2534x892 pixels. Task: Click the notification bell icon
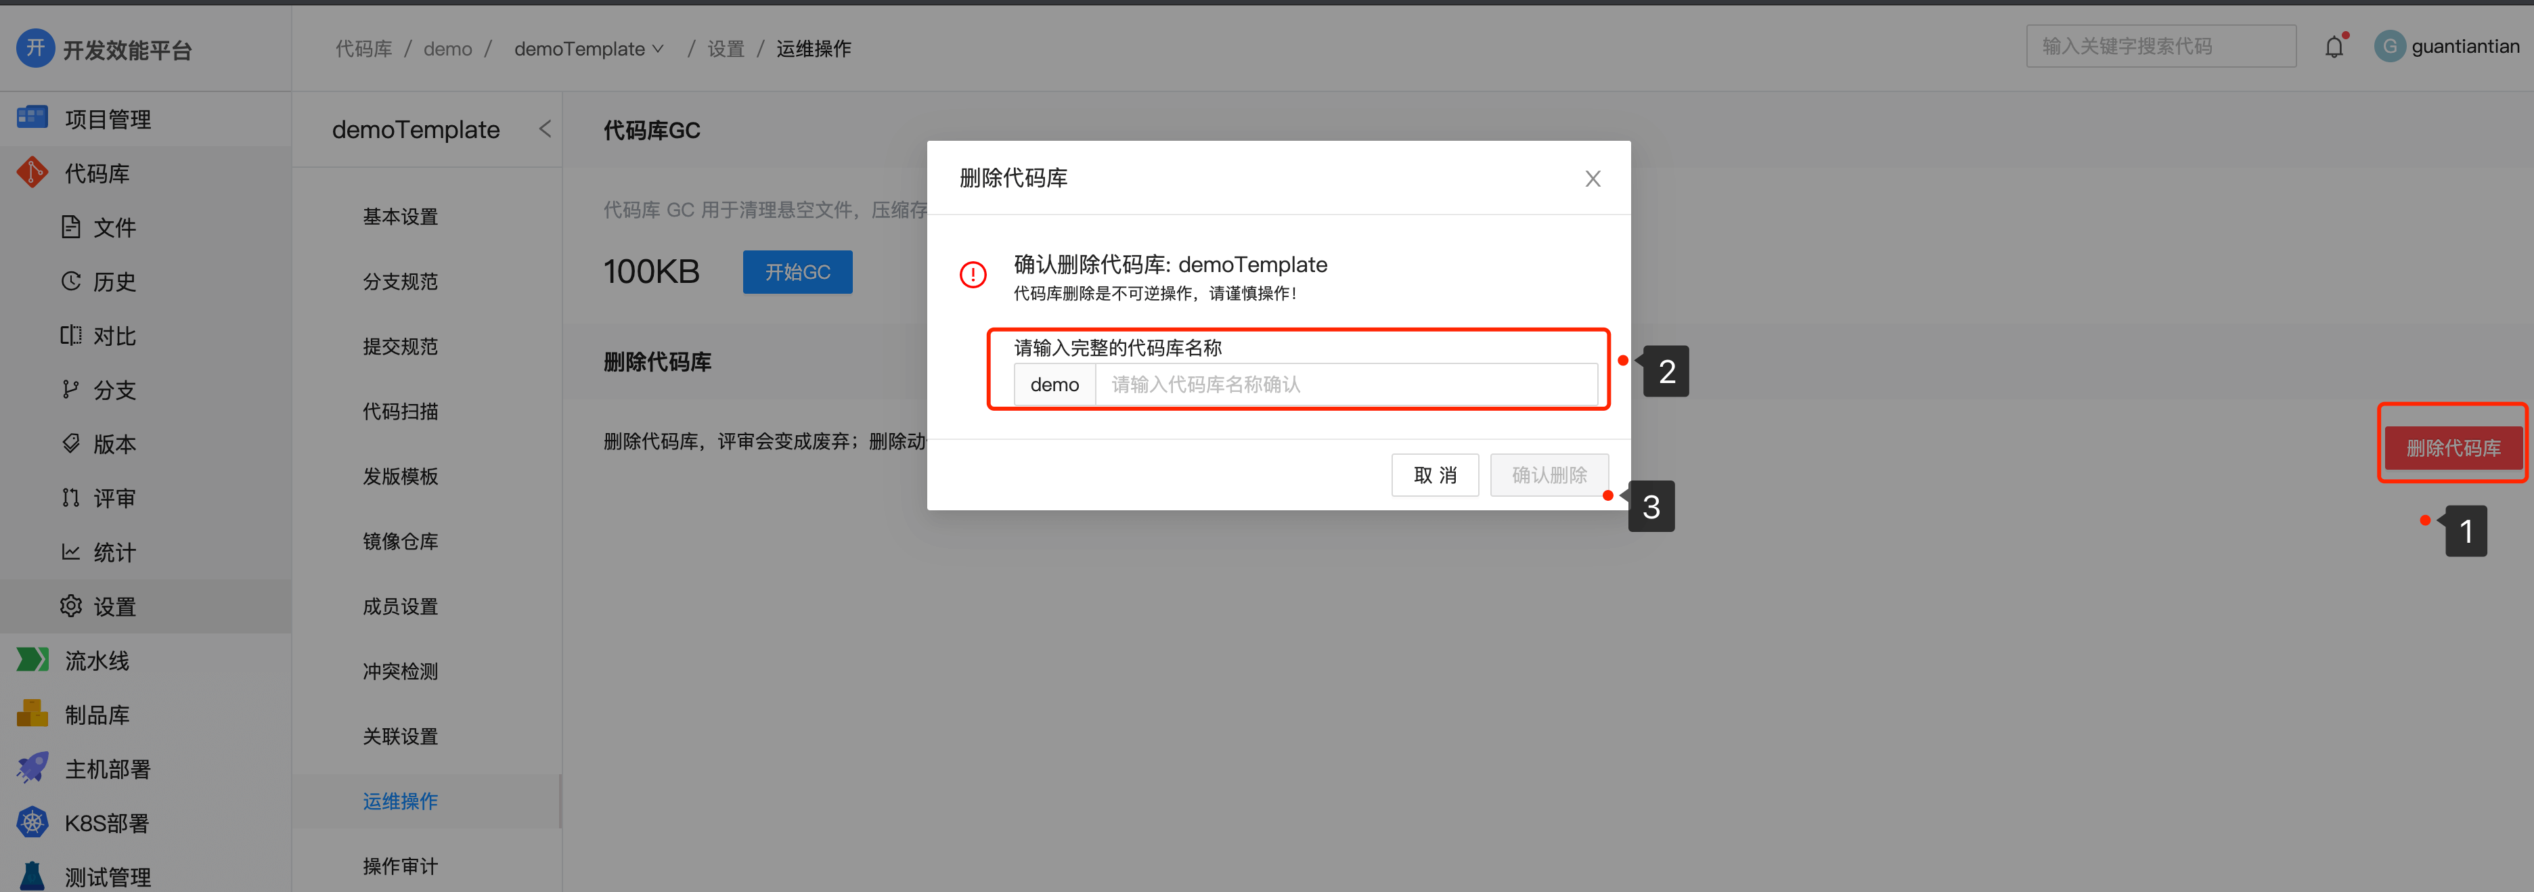2334,46
